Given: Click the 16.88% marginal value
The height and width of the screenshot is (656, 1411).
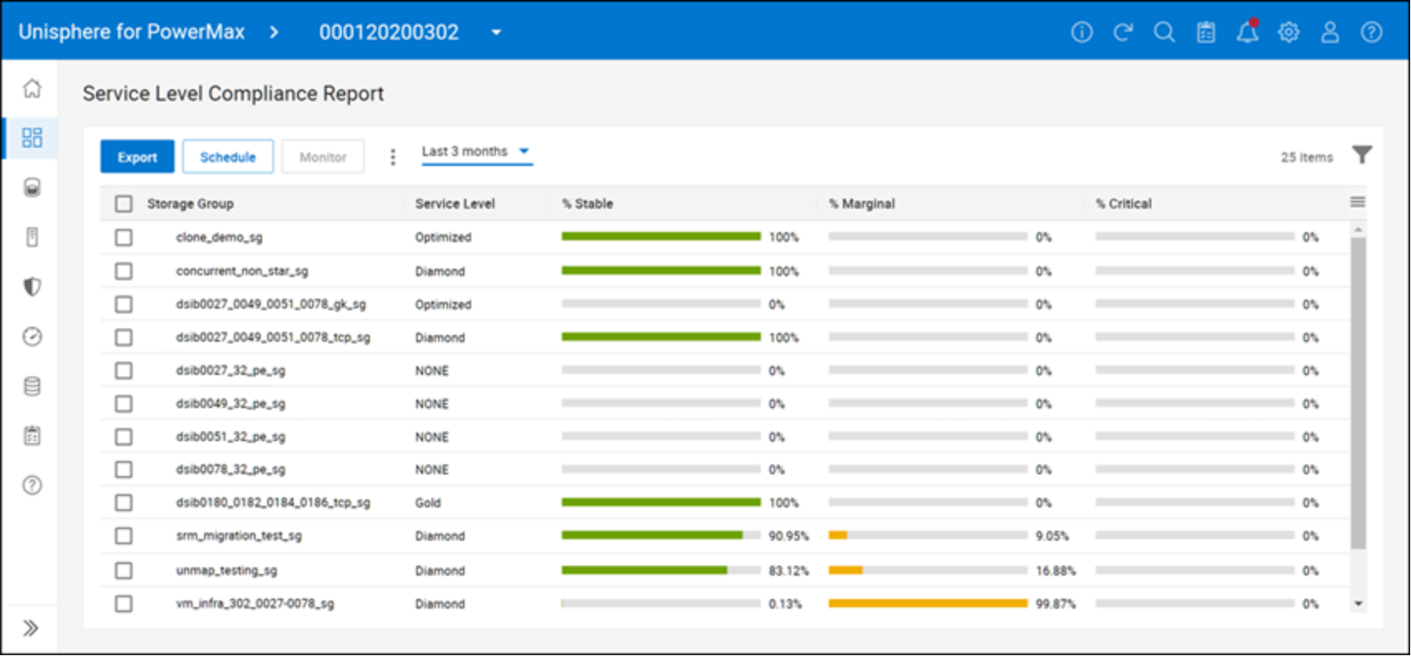Looking at the screenshot, I should 1055,571.
